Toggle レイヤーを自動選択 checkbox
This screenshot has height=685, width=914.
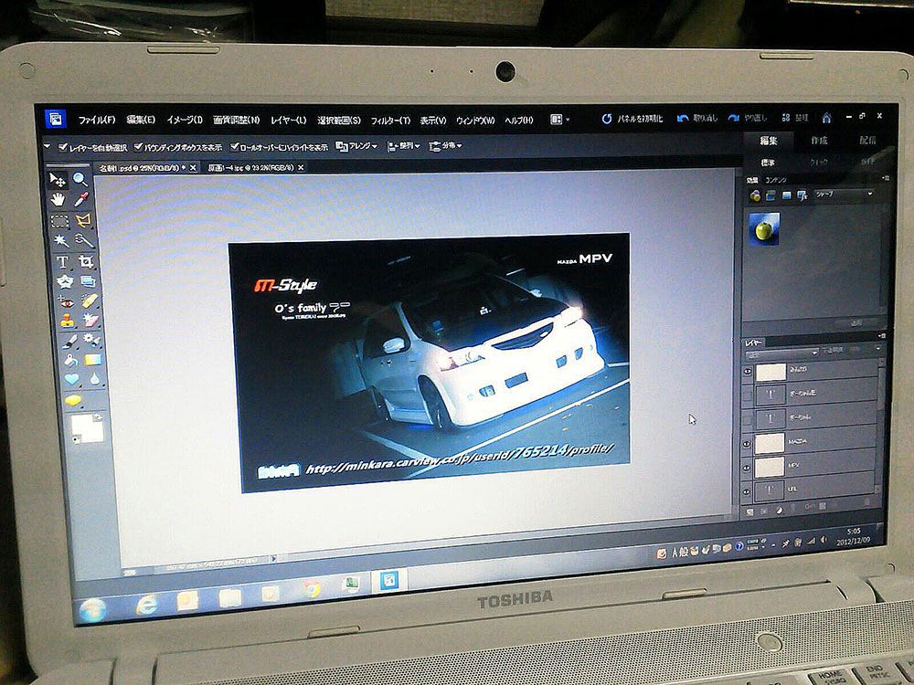(x=62, y=148)
